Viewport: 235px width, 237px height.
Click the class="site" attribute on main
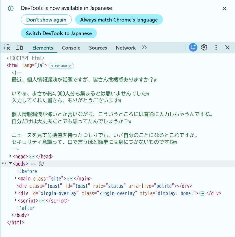(x=48, y=179)
